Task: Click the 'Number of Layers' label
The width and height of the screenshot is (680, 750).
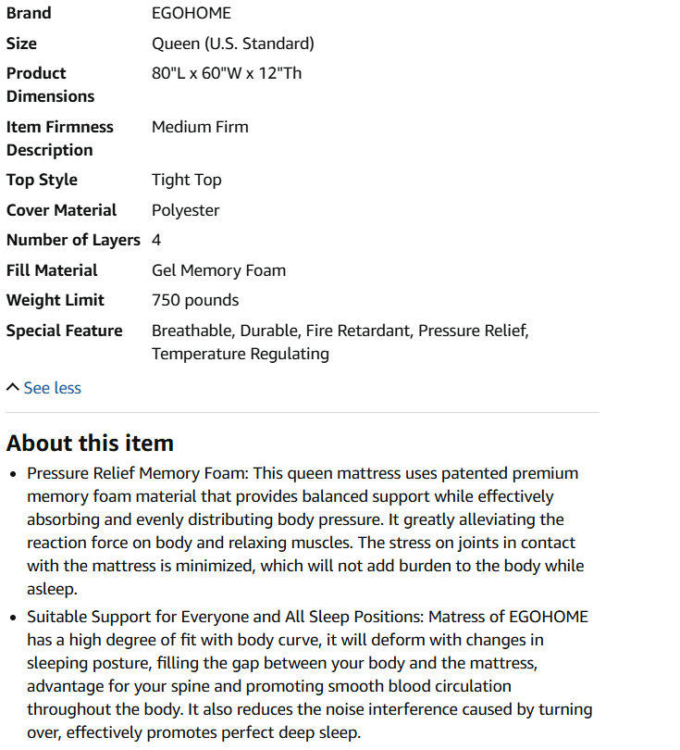Action: pyautogui.click(x=73, y=240)
